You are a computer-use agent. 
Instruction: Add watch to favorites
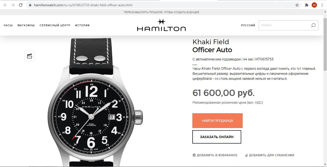point(215,155)
